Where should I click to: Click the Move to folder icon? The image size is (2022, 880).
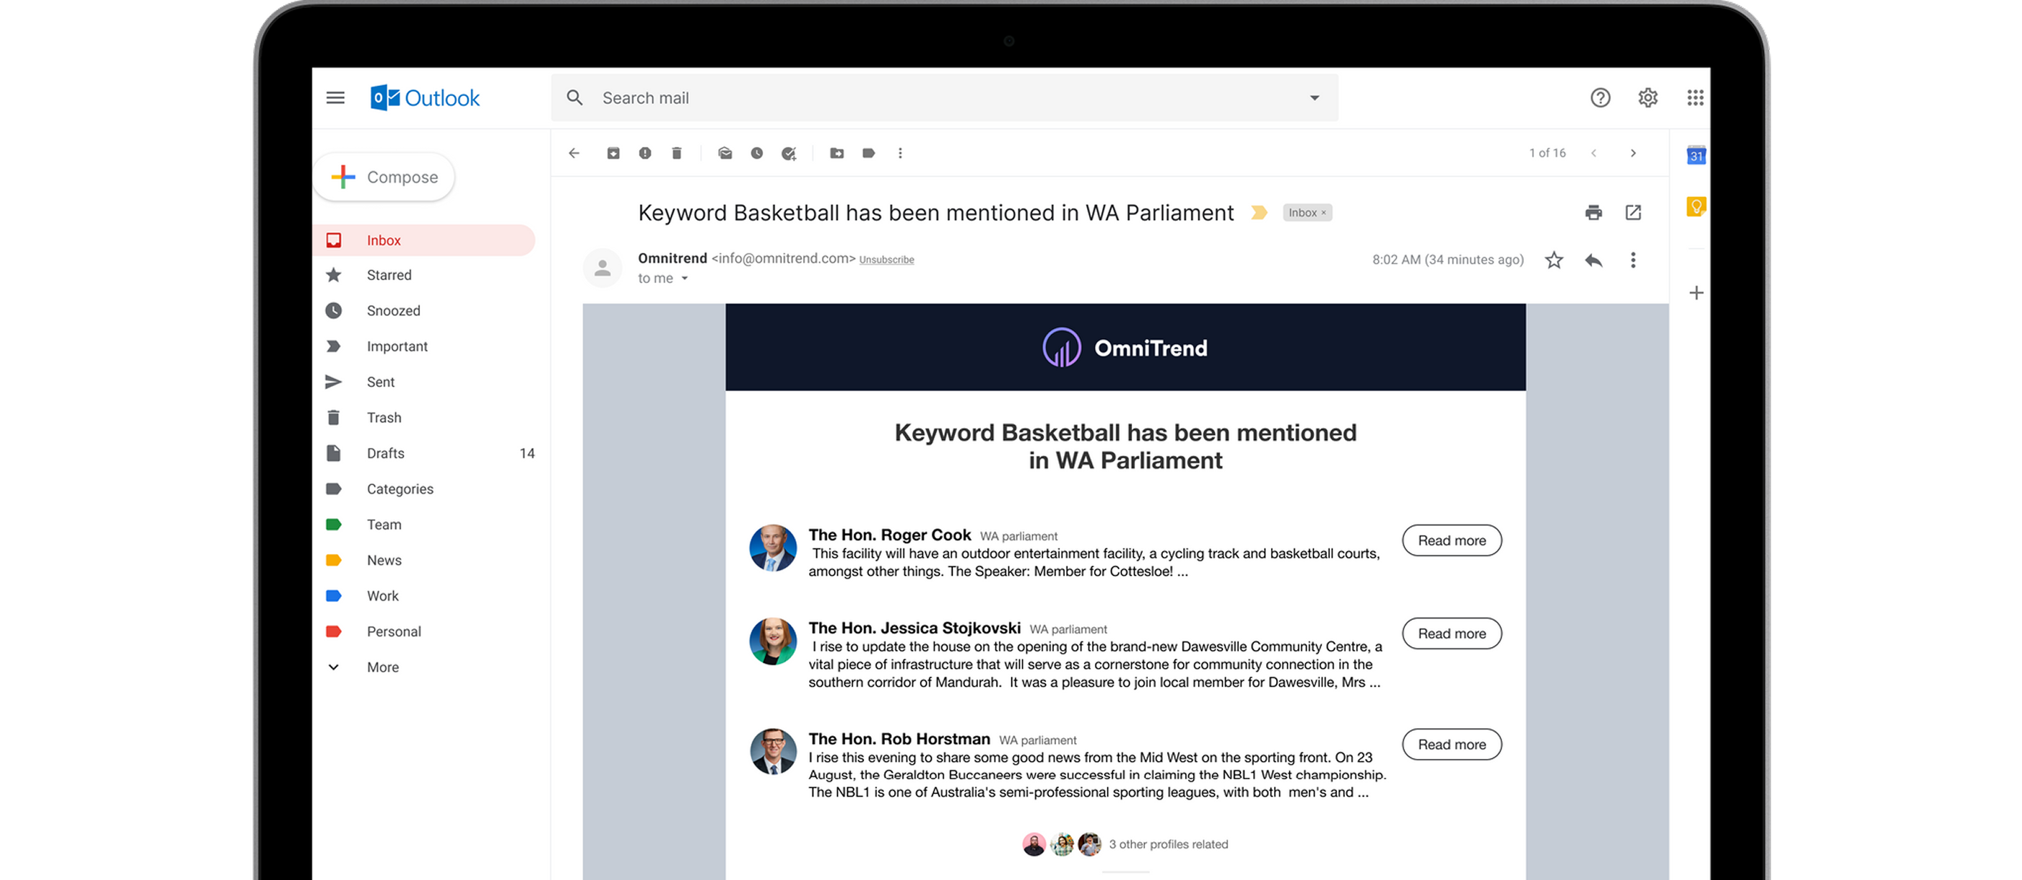tap(837, 153)
